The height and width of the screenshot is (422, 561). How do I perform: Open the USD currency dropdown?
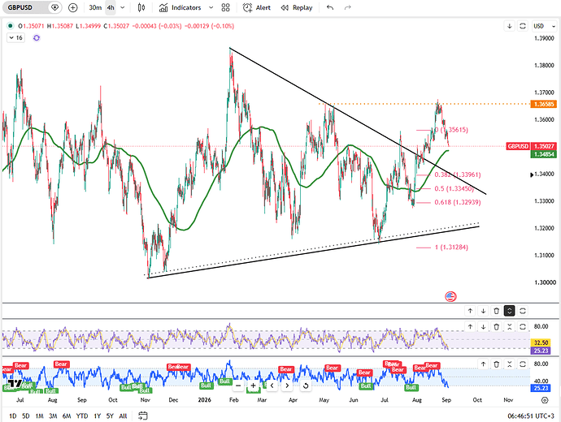pyautogui.click(x=544, y=26)
